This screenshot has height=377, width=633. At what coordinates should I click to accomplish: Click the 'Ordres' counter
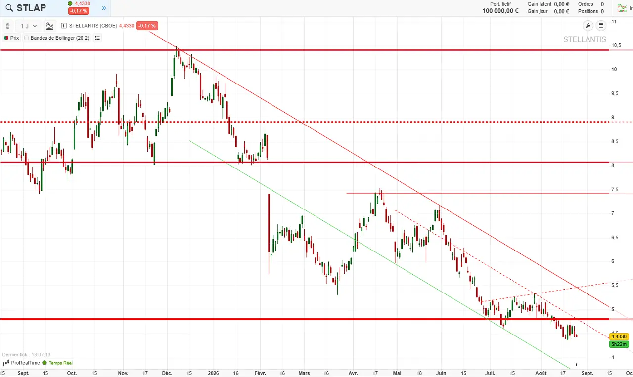(x=591, y=4)
